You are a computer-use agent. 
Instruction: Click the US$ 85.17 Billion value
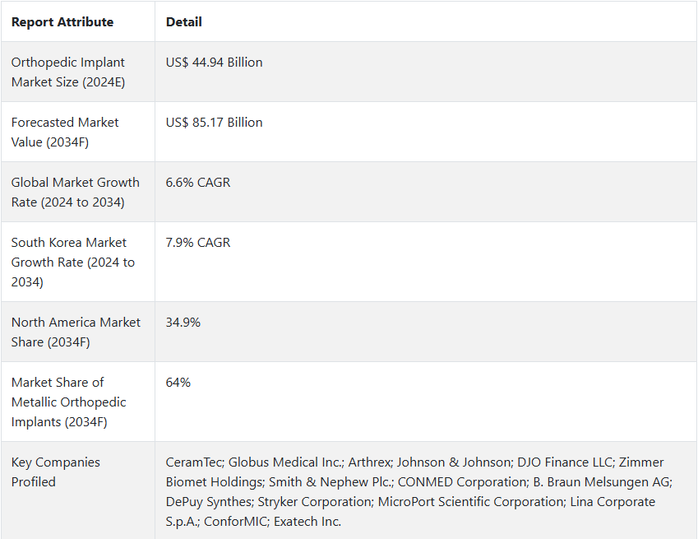coord(214,123)
